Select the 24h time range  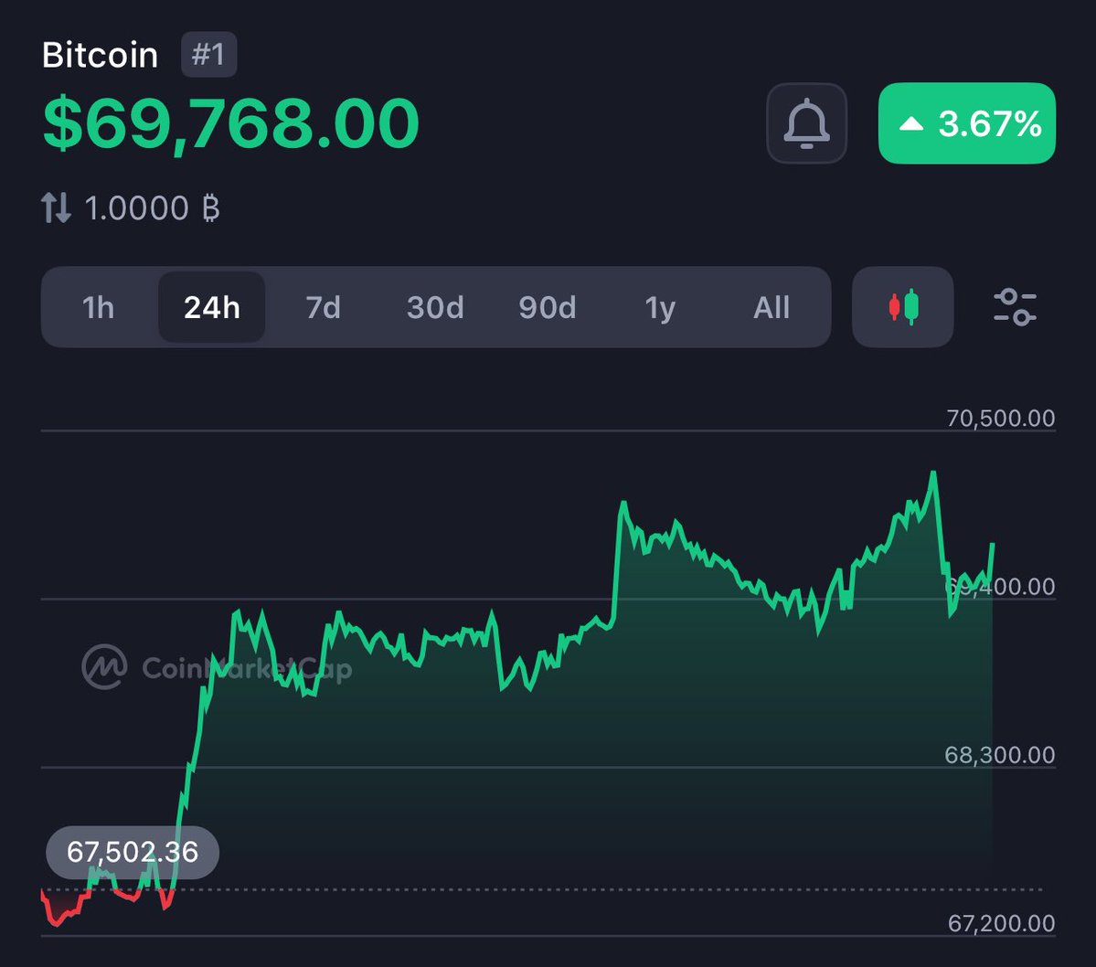[x=211, y=307]
